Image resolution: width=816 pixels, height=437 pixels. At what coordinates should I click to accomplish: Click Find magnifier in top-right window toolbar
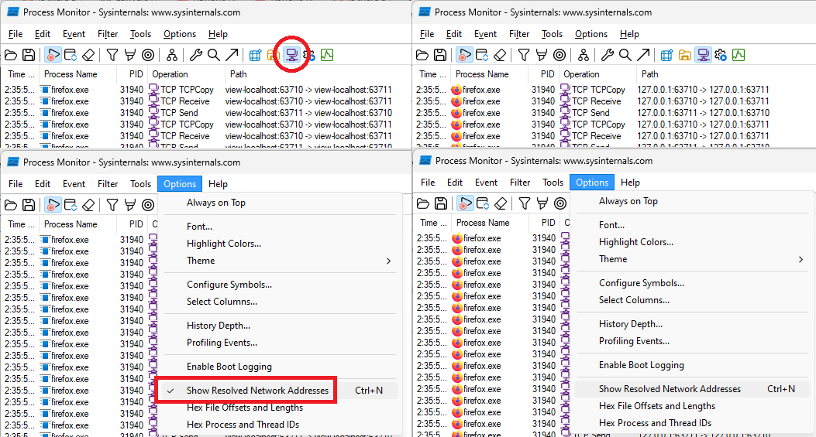coord(625,55)
